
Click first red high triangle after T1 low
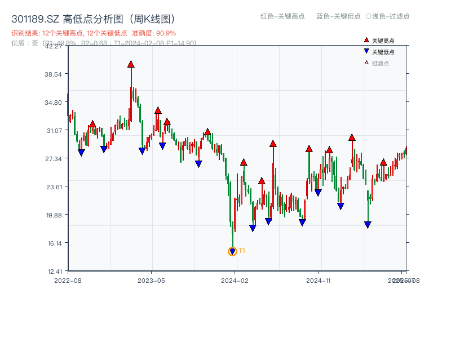click(244, 162)
